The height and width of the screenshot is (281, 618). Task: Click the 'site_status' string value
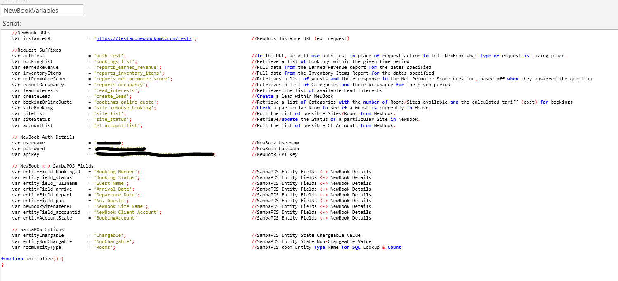112,119
